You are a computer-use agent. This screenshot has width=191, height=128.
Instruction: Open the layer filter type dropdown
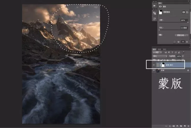157,52
